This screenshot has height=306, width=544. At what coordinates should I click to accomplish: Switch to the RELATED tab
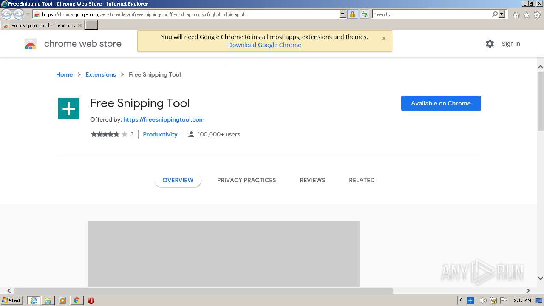362,180
